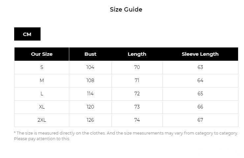This screenshot has height=158, width=244.
Task: Select the M size row label
Action: tap(42, 80)
